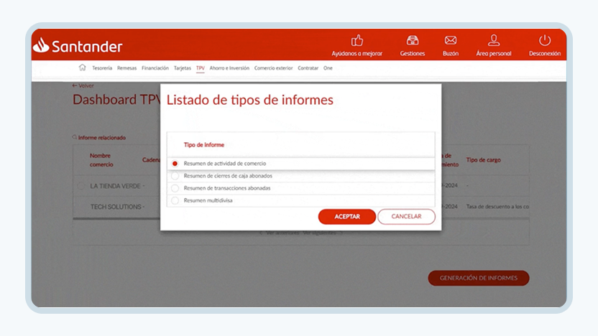Select Resumen multidivisa radio option
The height and width of the screenshot is (336, 598).
point(175,200)
